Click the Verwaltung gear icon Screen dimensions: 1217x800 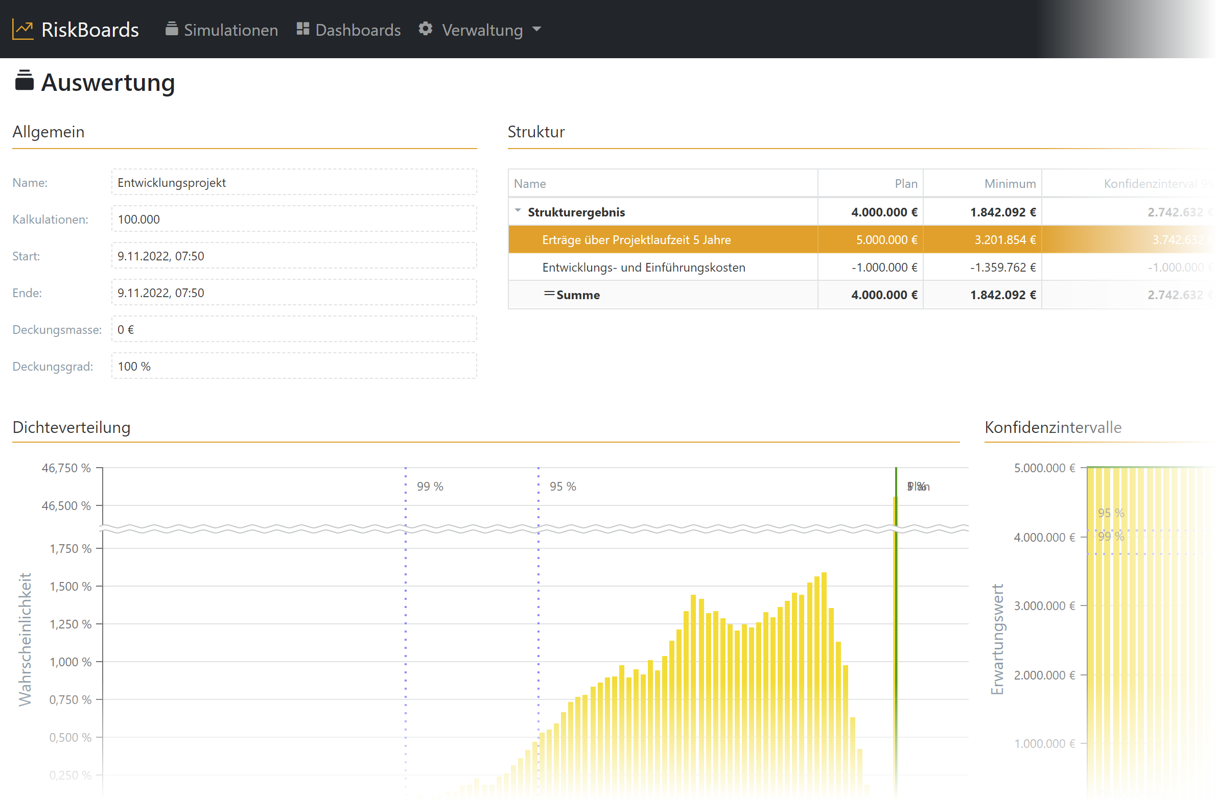[x=426, y=29]
